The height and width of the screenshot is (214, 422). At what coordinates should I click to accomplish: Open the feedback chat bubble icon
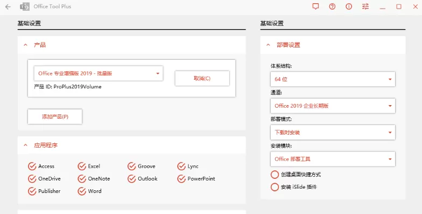point(315,6)
